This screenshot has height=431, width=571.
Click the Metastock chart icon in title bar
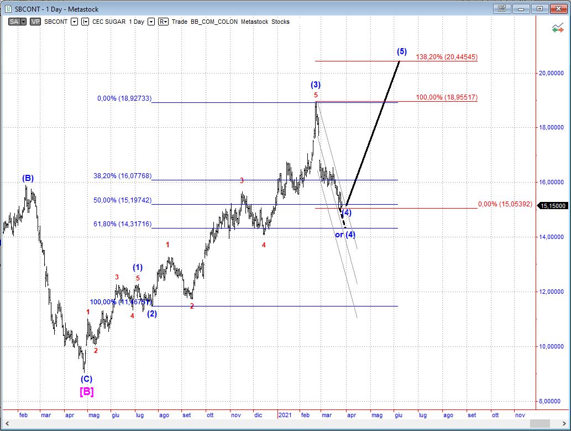point(8,9)
